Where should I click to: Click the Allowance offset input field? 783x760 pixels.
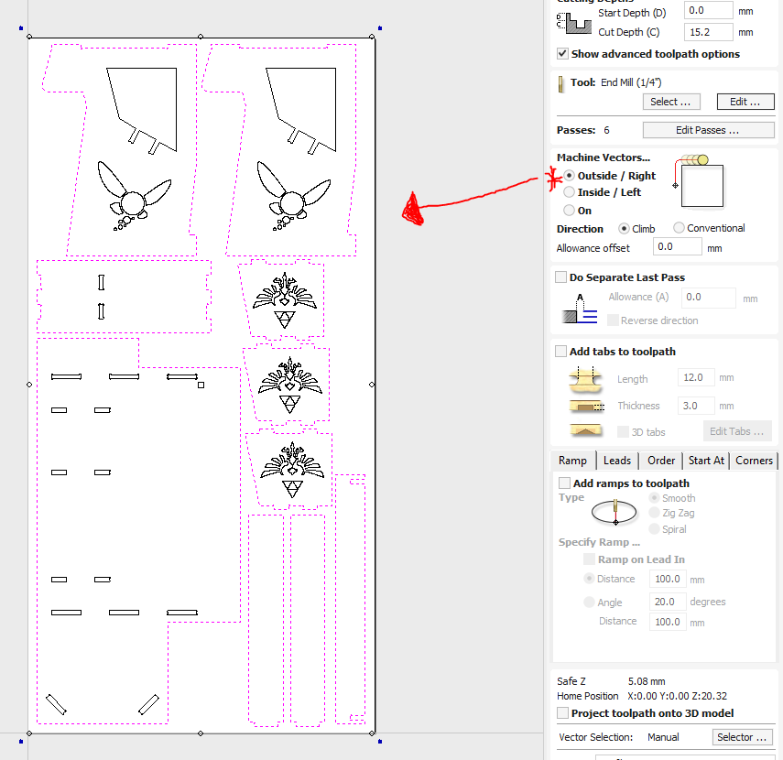tap(677, 246)
